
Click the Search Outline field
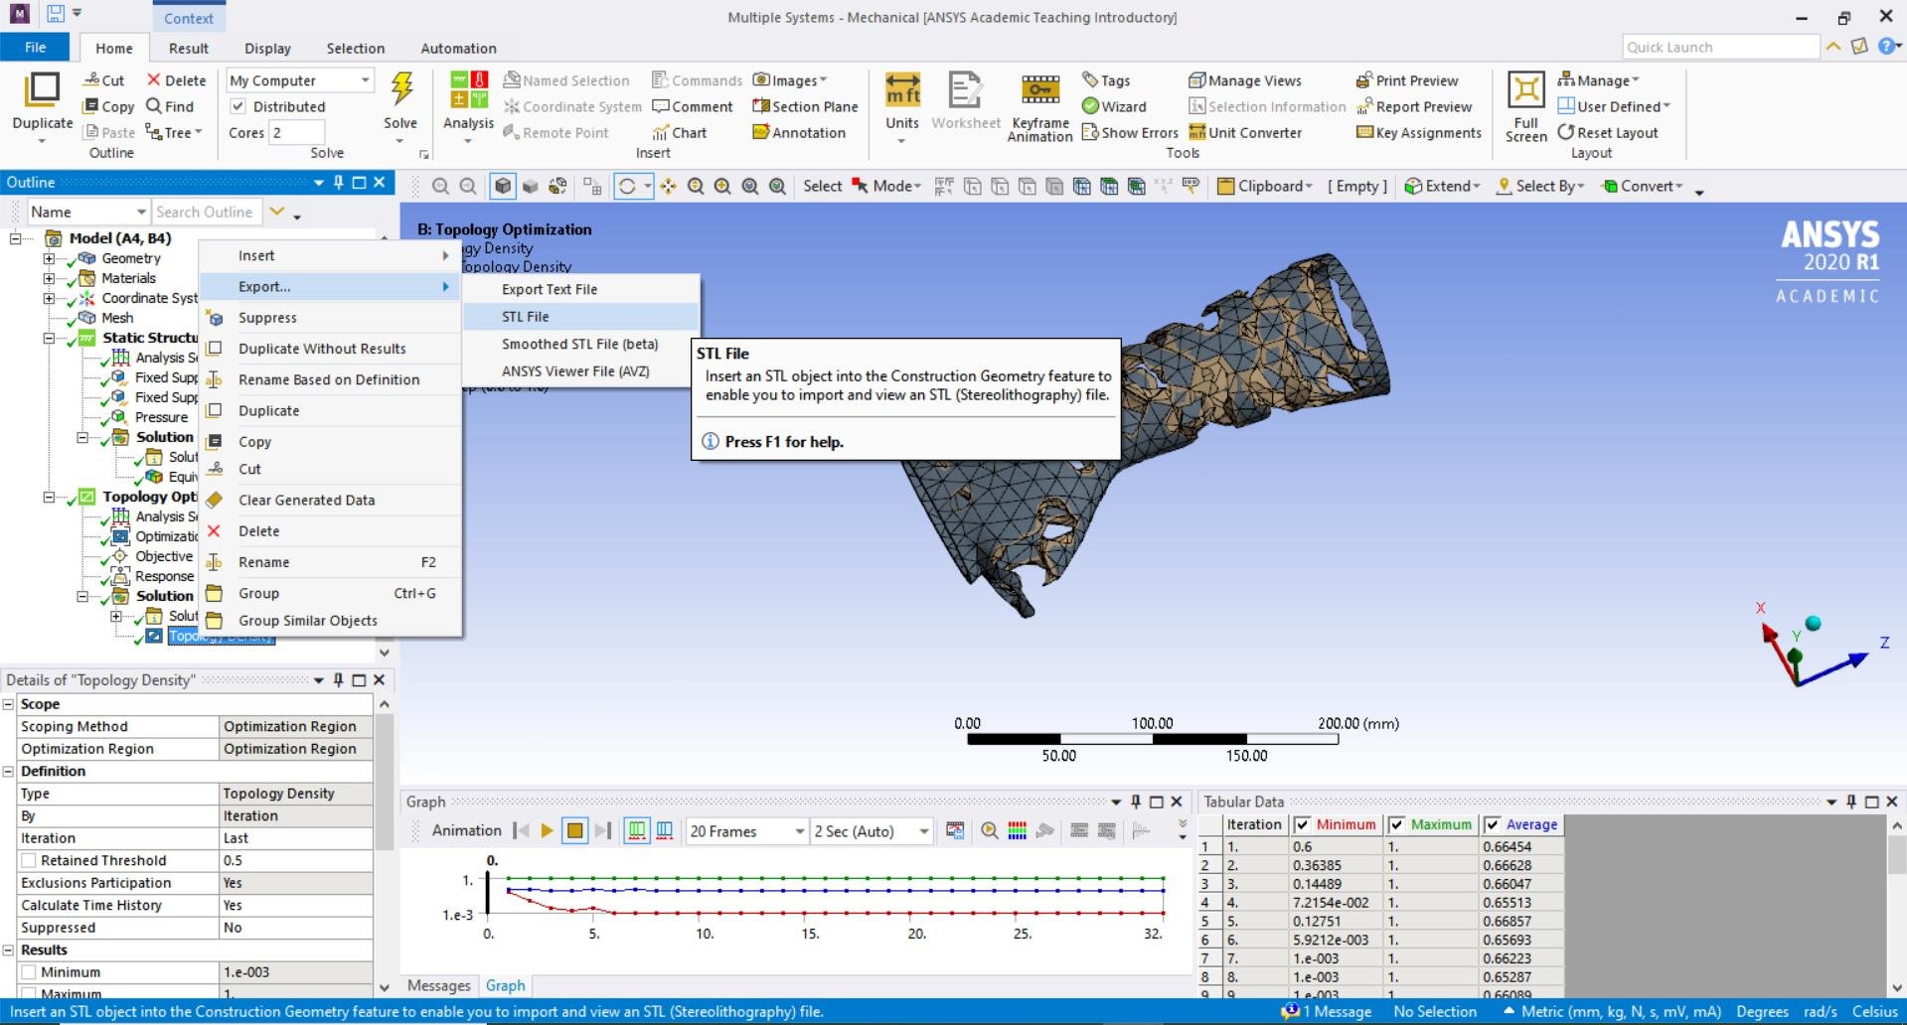207,212
